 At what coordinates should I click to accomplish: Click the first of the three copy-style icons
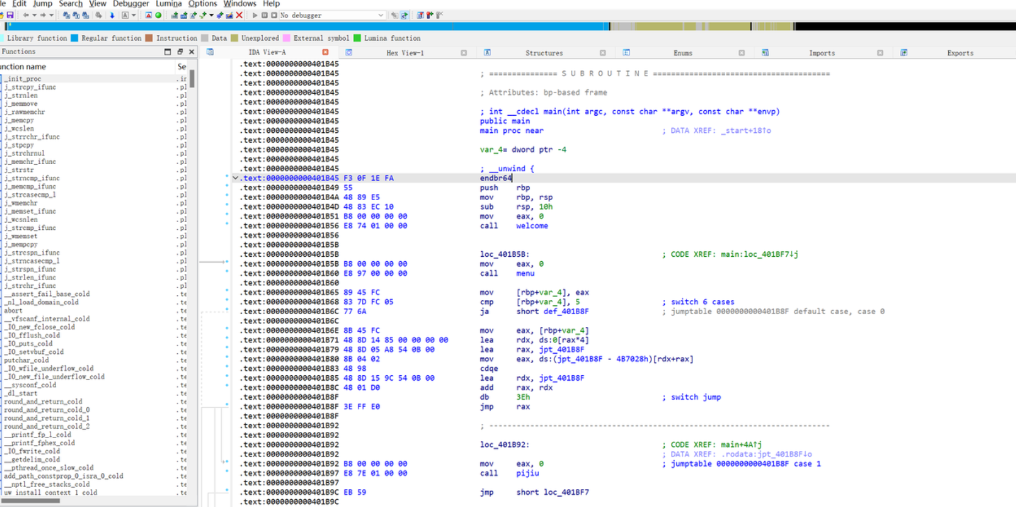tap(66, 15)
